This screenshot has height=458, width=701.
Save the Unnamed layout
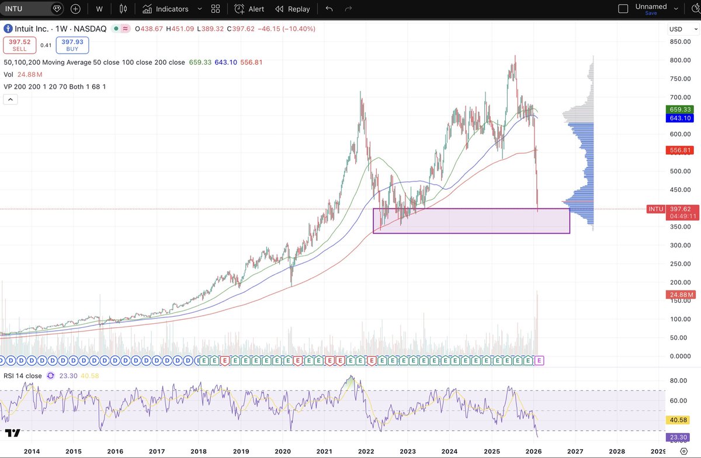651,13
